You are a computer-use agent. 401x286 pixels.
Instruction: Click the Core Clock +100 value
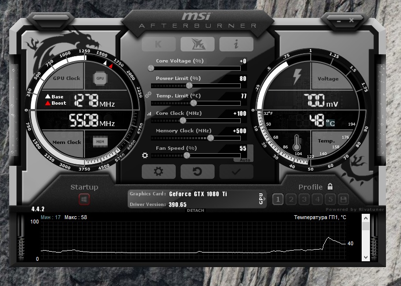click(240, 113)
